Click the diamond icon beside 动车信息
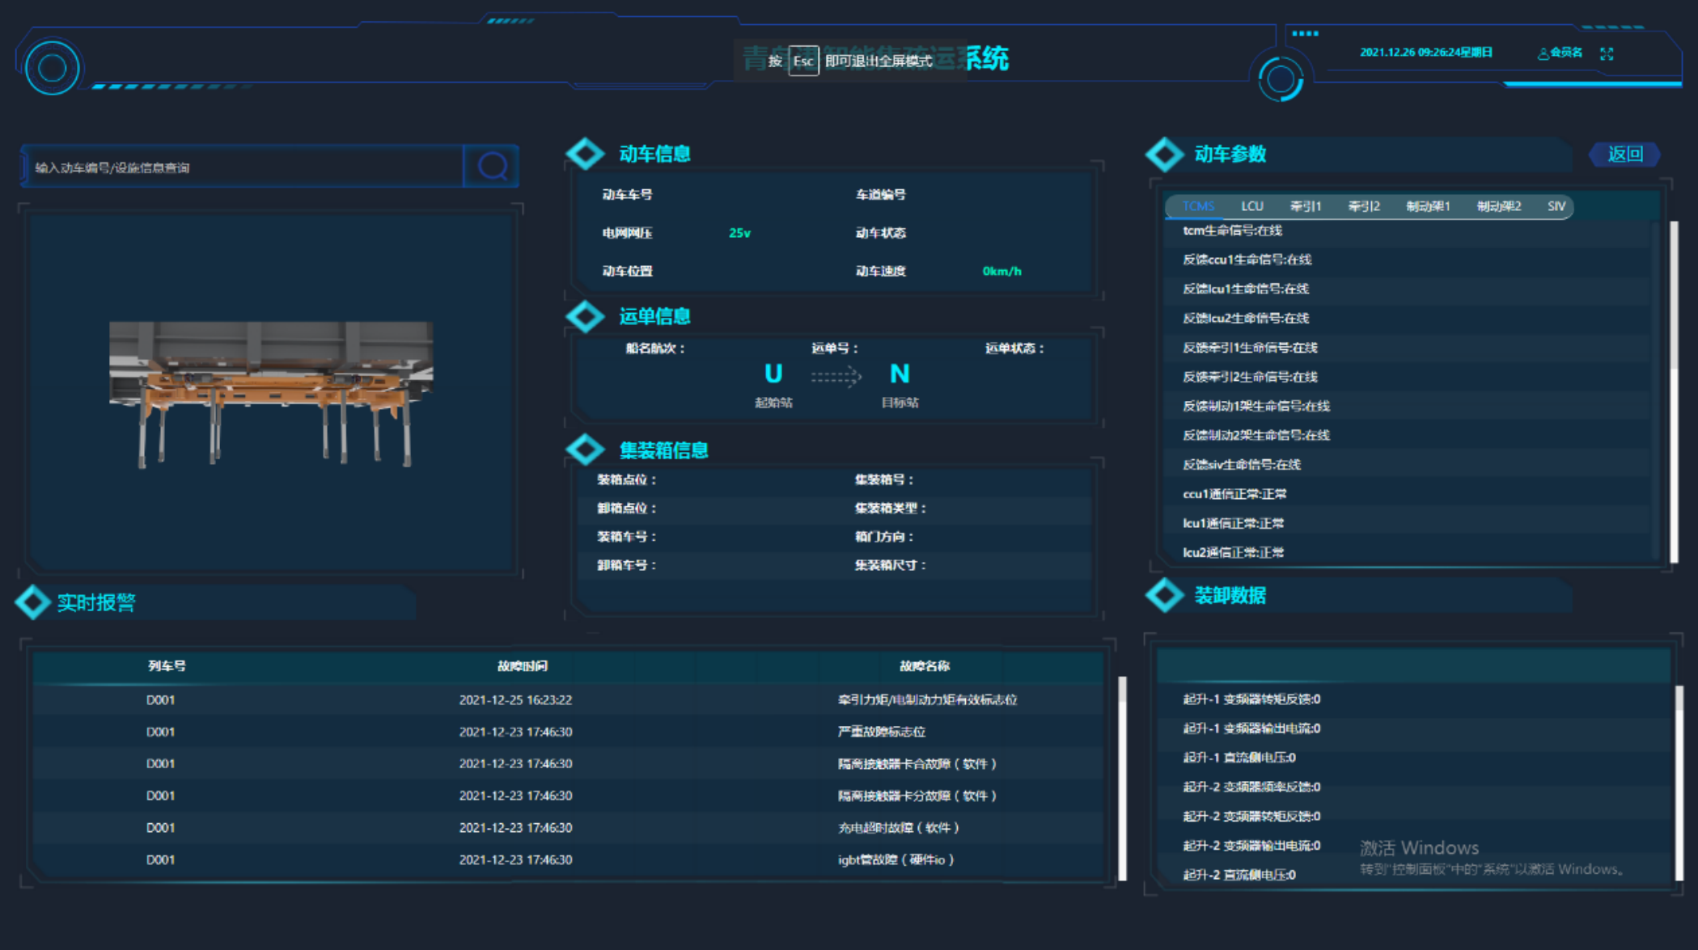Screen dimensions: 1698x950 tap(586, 154)
